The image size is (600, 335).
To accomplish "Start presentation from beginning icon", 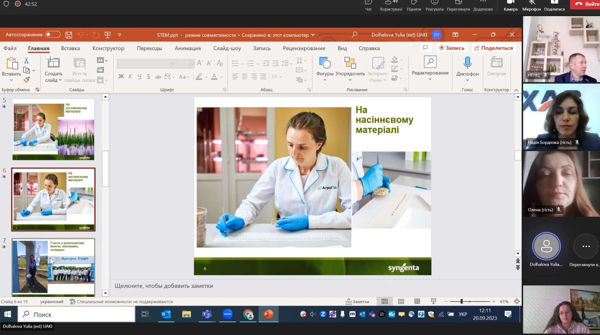I will coord(108,35).
